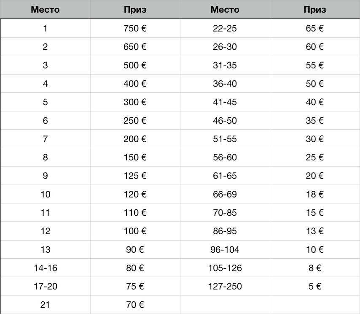The height and width of the screenshot is (314, 360).
Task: Click the place 21 cell
Action: [45, 305]
